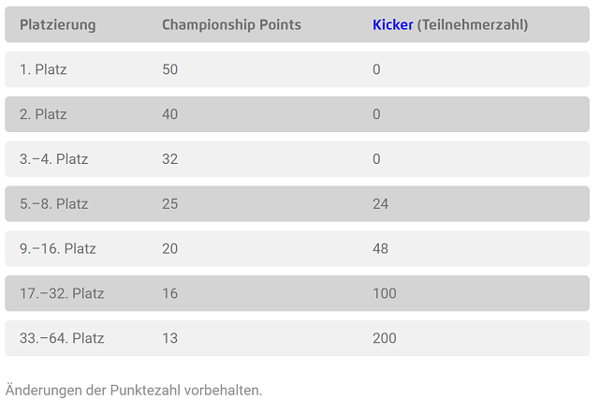This screenshot has width=599, height=400.
Task: Select the 1. Platz row label
Action: click(x=43, y=69)
